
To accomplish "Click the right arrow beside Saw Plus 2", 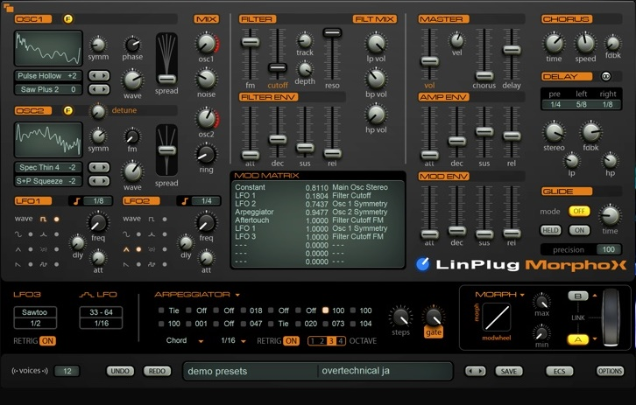I will (104, 89).
